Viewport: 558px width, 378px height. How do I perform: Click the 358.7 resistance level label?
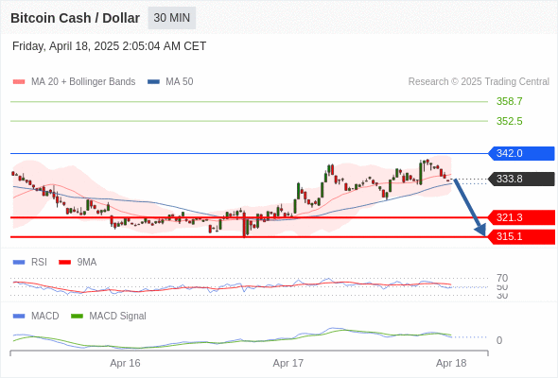coord(509,102)
